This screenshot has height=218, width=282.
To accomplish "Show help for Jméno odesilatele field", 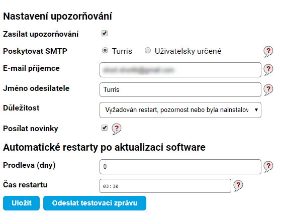I will [x=268, y=89].
